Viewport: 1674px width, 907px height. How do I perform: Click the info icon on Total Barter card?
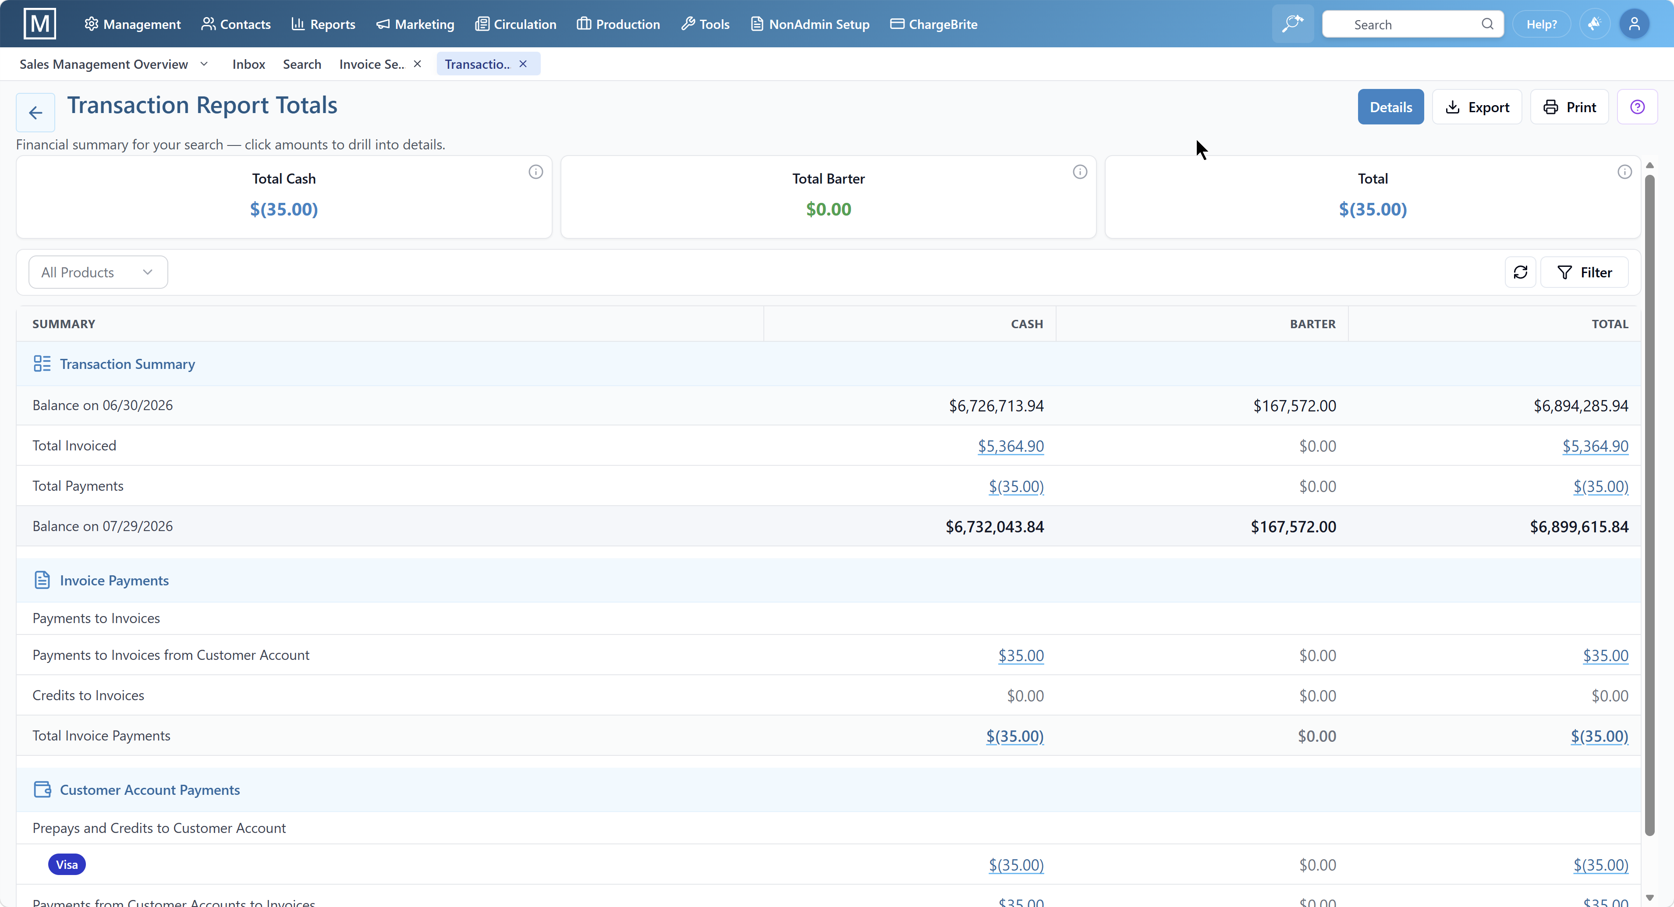pos(1079,171)
